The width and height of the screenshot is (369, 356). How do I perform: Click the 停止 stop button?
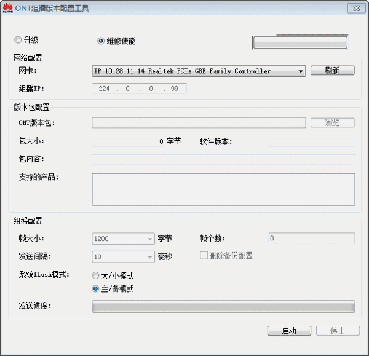coord(338,331)
